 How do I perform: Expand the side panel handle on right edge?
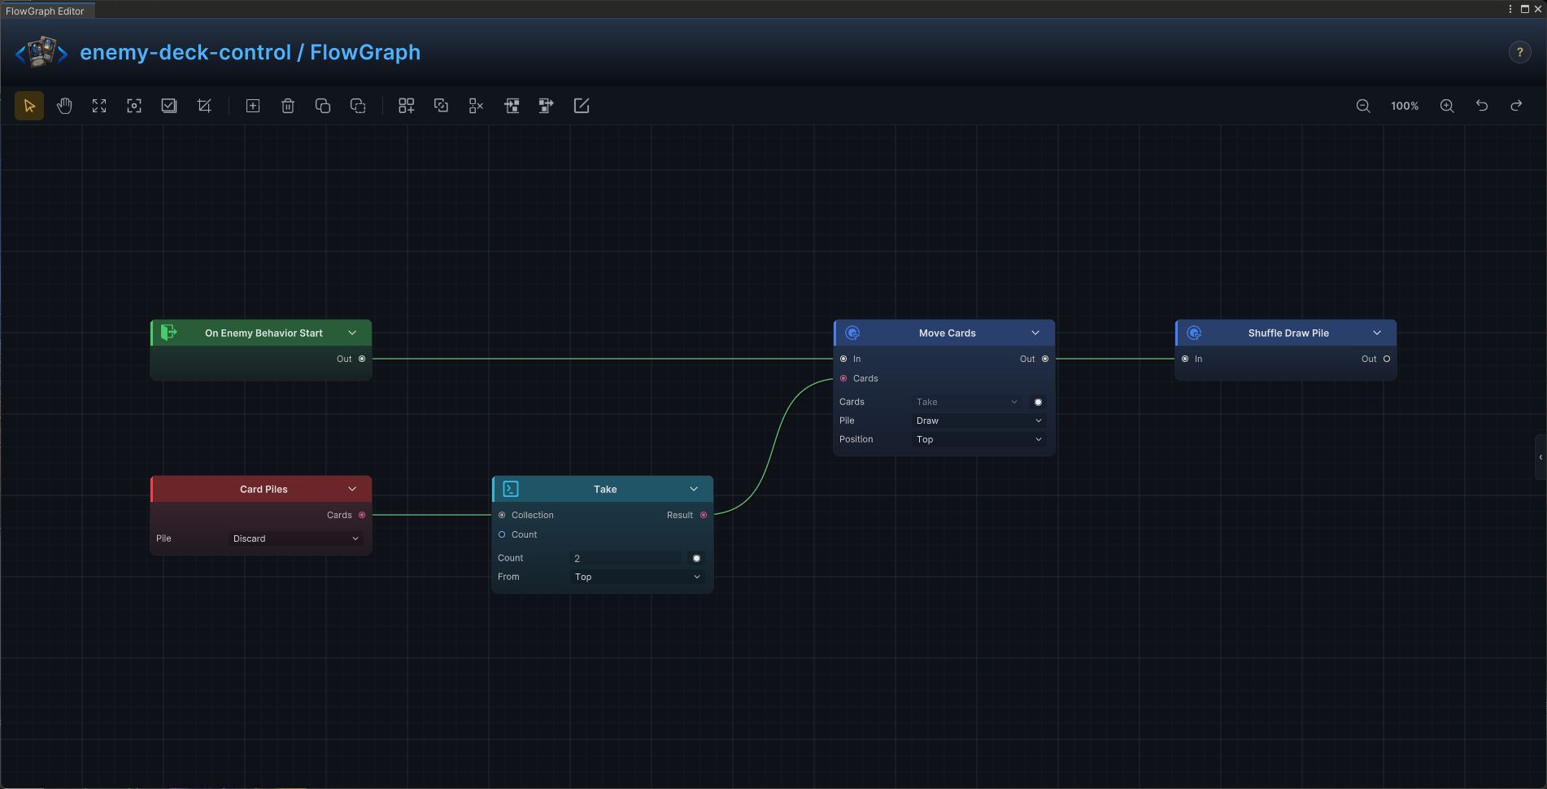(x=1540, y=457)
